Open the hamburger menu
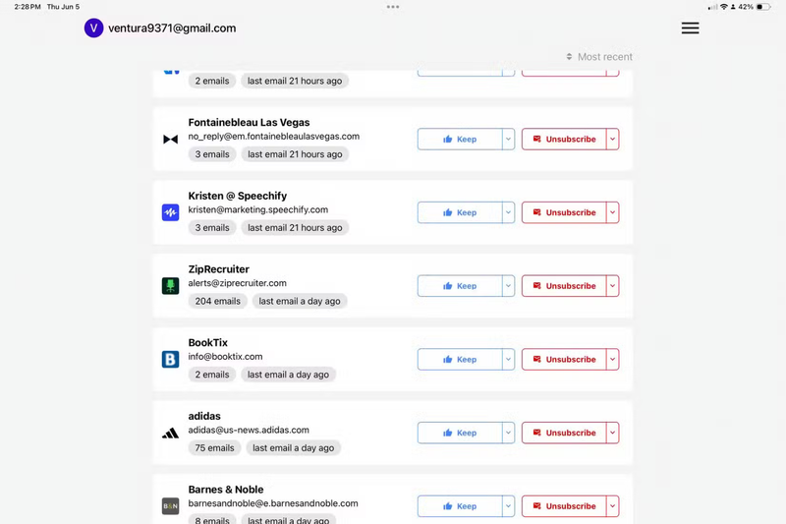786x524 pixels. coord(690,29)
